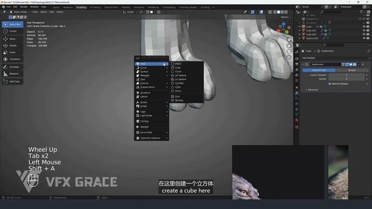Select the Annotate tool

point(13,67)
